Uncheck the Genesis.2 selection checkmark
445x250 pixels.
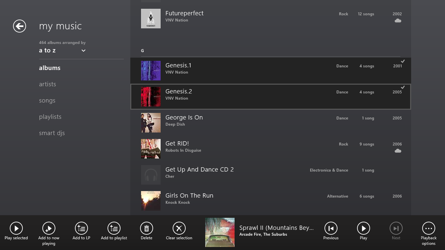[403, 87]
